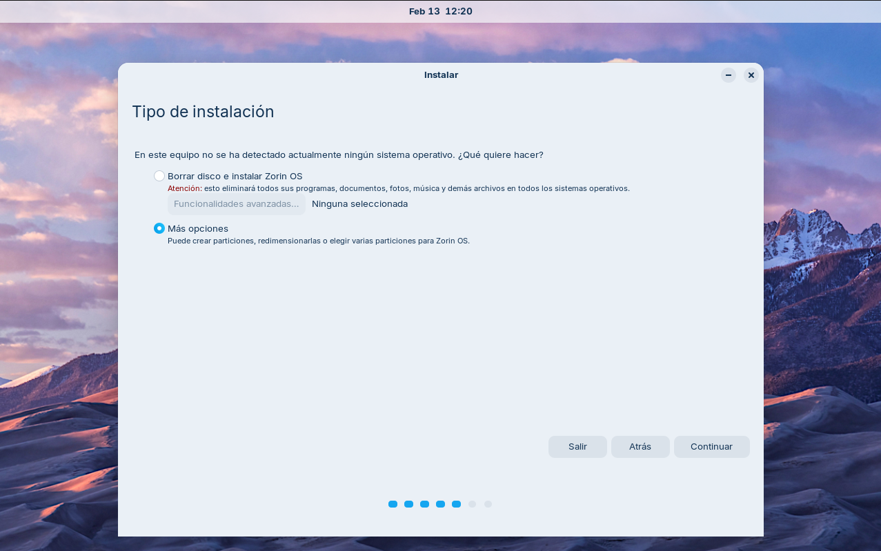This screenshot has width=881, height=551.
Task: Click the fourth progress step dot
Action: click(440, 504)
